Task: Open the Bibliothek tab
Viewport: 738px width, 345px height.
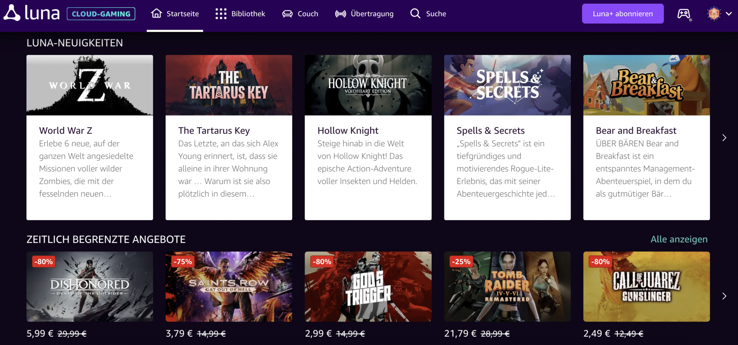Action: pyautogui.click(x=248, y=14)
